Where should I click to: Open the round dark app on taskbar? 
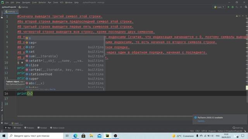(115, 136)
